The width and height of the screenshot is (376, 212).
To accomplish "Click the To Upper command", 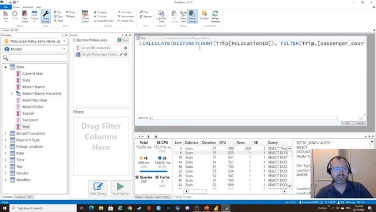I will coord(100,12).
